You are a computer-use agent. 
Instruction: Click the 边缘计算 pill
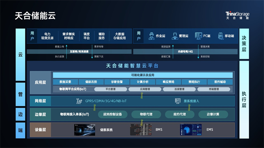[x=213, y=114]
